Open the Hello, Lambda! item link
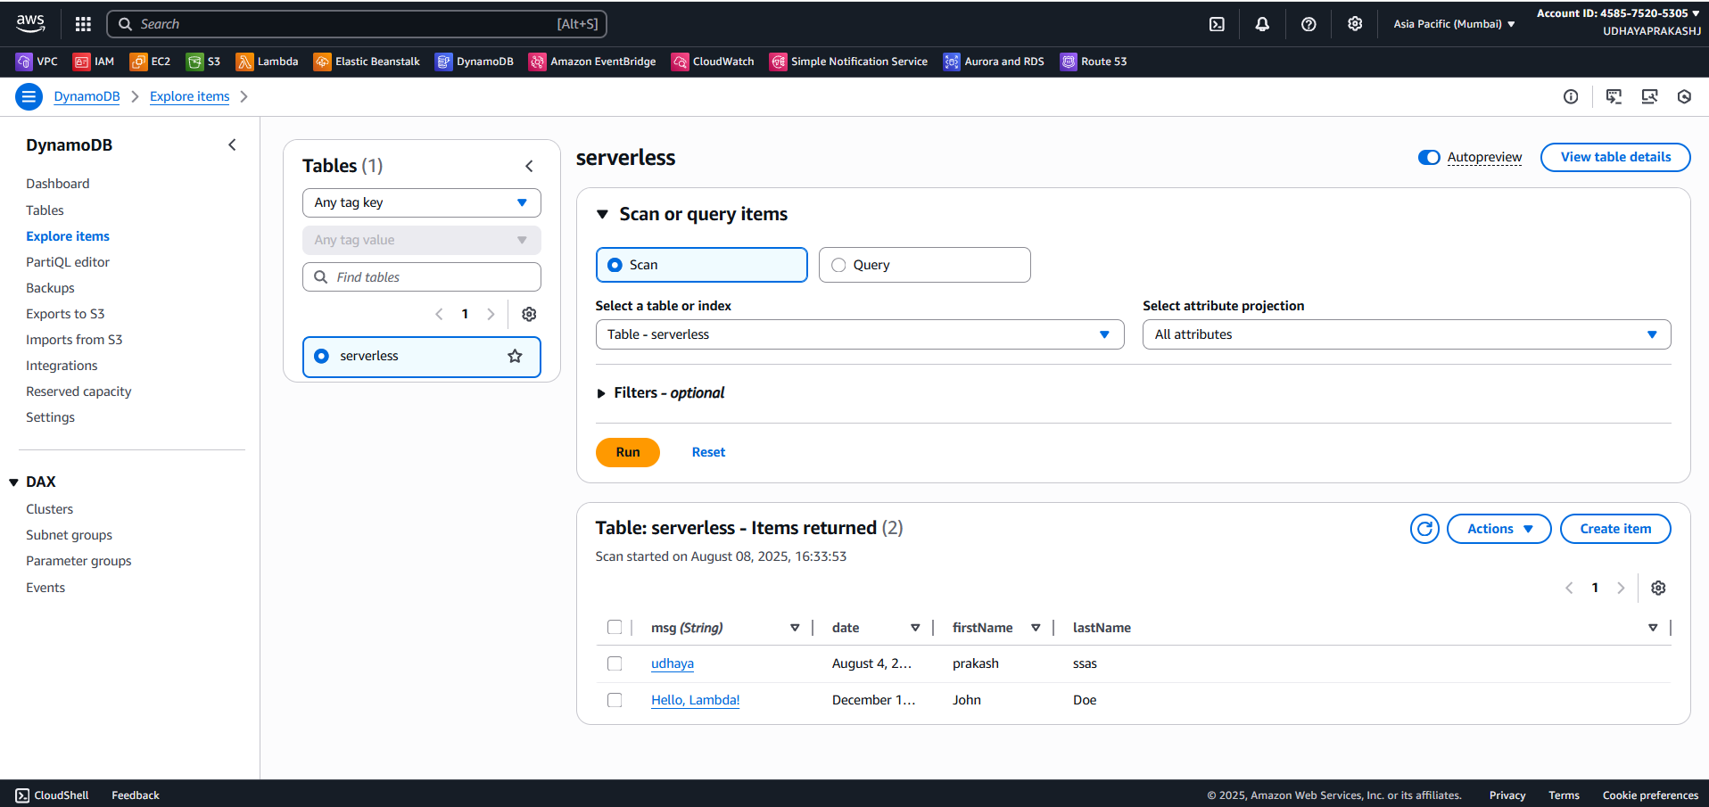1709x807 pixels. tap(696, 700)
